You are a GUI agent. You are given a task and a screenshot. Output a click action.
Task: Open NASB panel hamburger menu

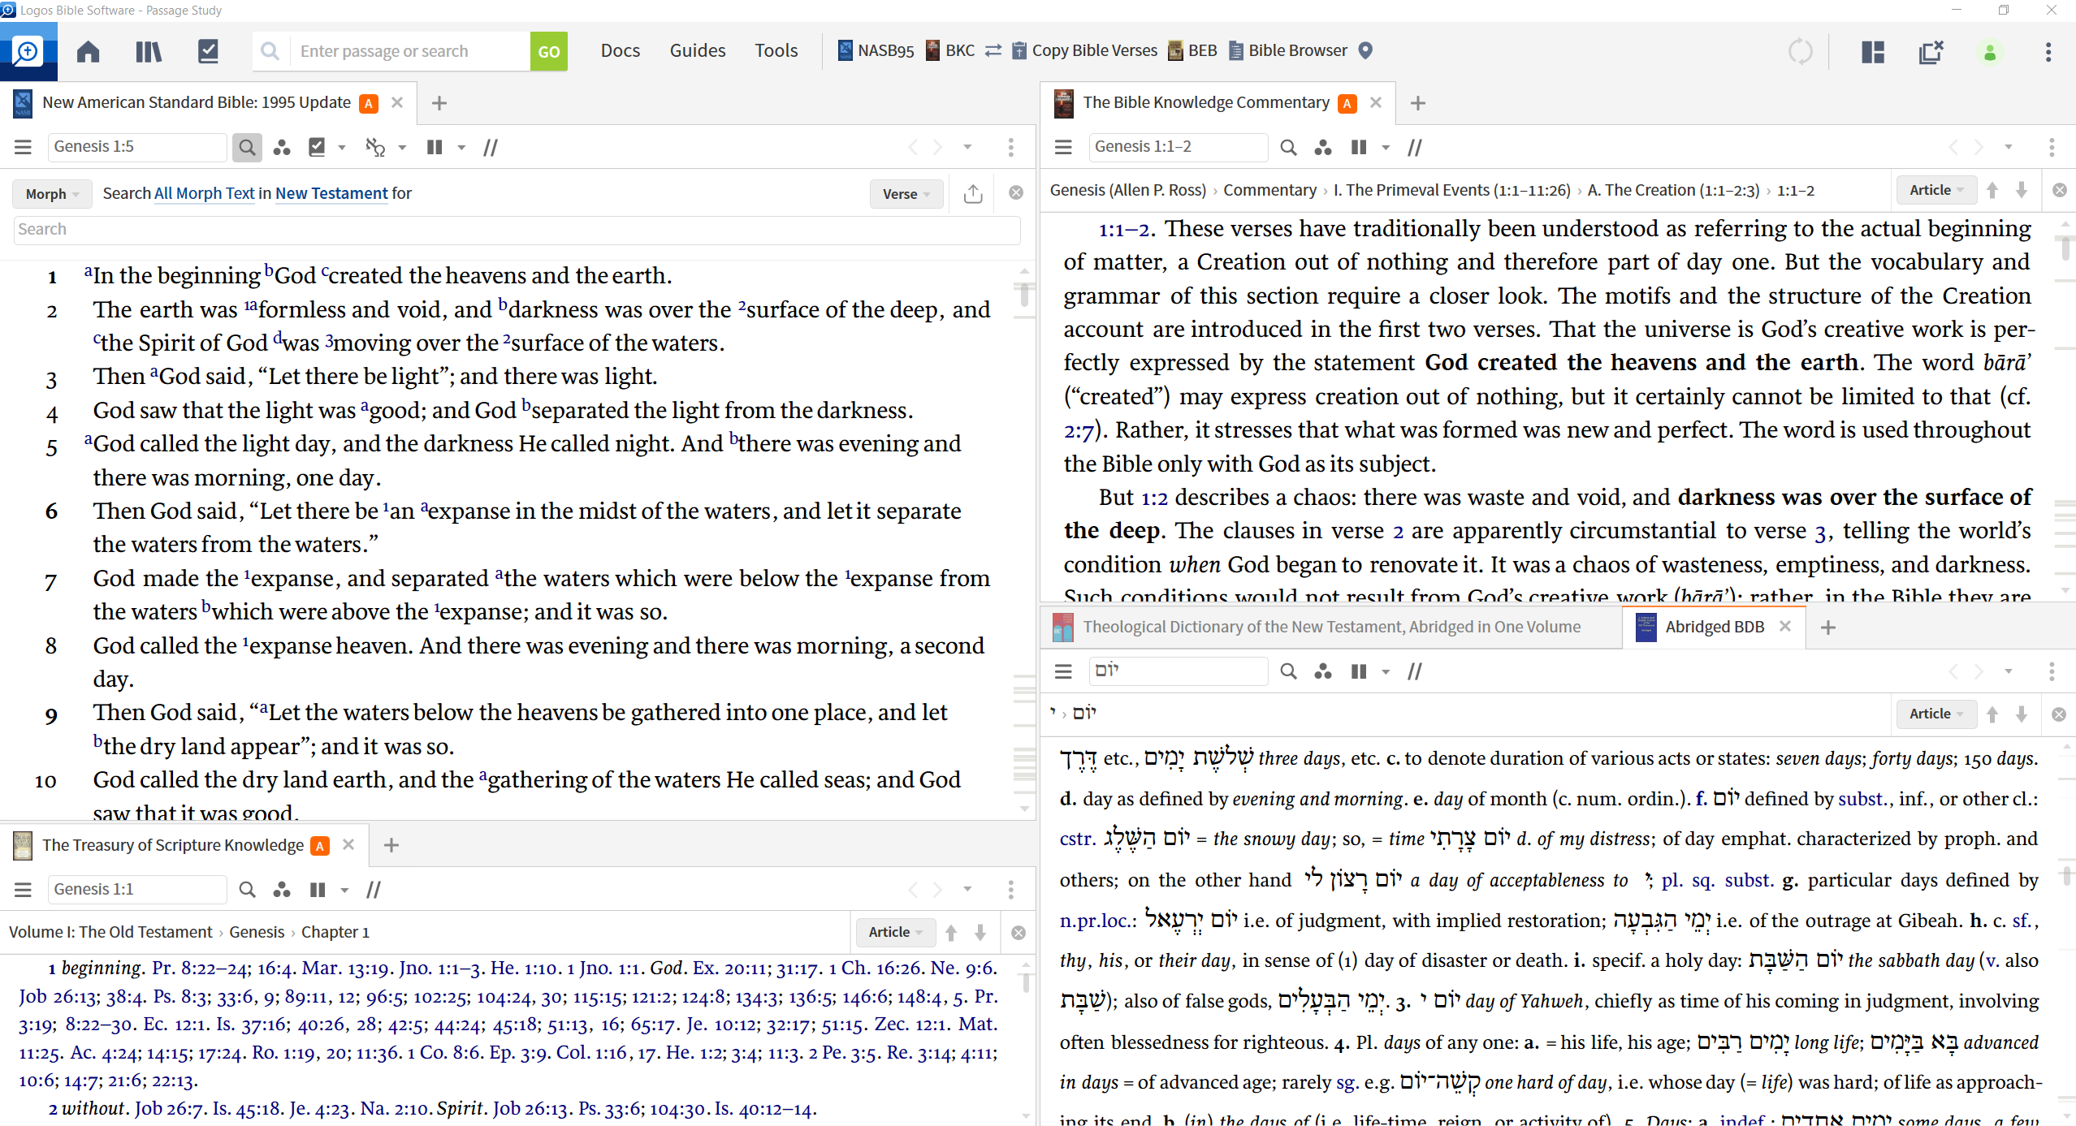pyautogui.click(x=23, y=147)
